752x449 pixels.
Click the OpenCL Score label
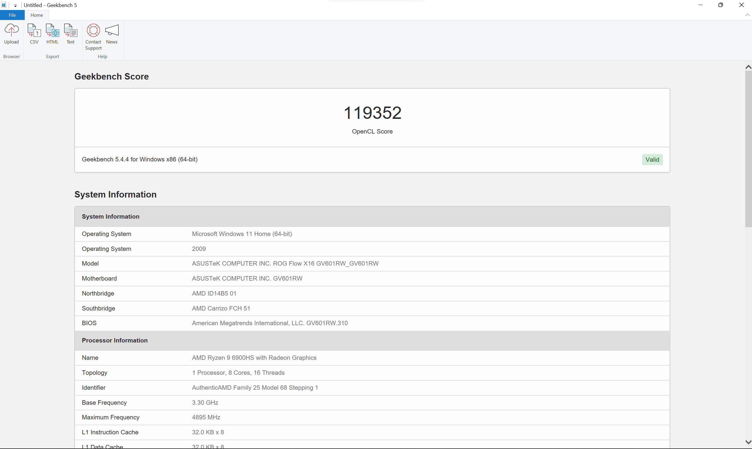372,131
